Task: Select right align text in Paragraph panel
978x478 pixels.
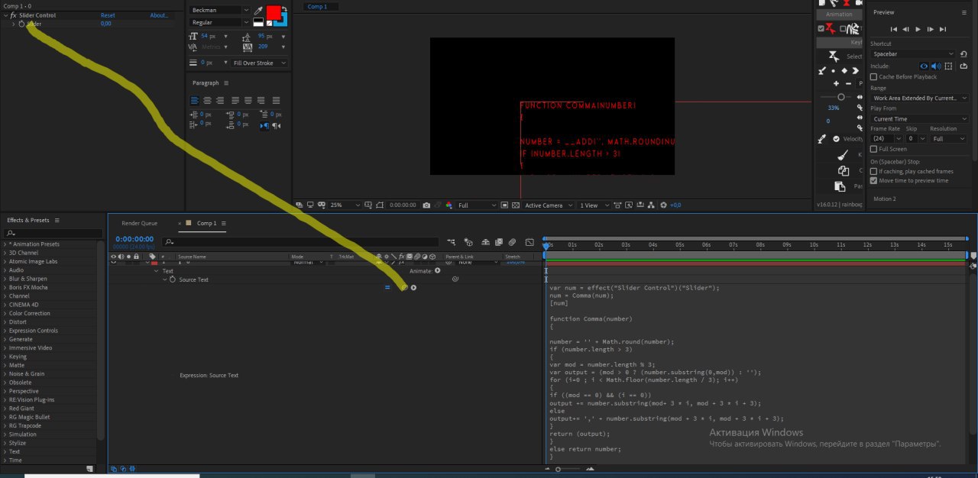Action: tap(220, 100)
